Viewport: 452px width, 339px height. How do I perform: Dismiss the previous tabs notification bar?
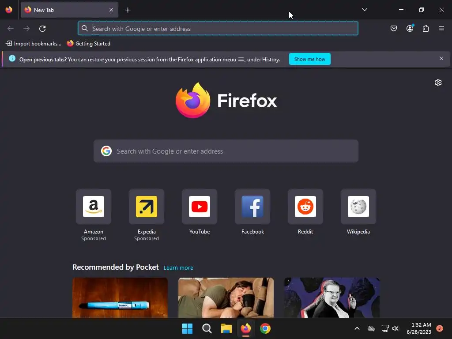click(441, 59)
